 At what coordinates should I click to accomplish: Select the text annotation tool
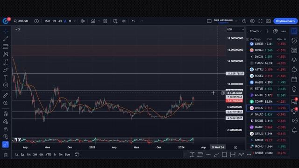tap(6, 77)
